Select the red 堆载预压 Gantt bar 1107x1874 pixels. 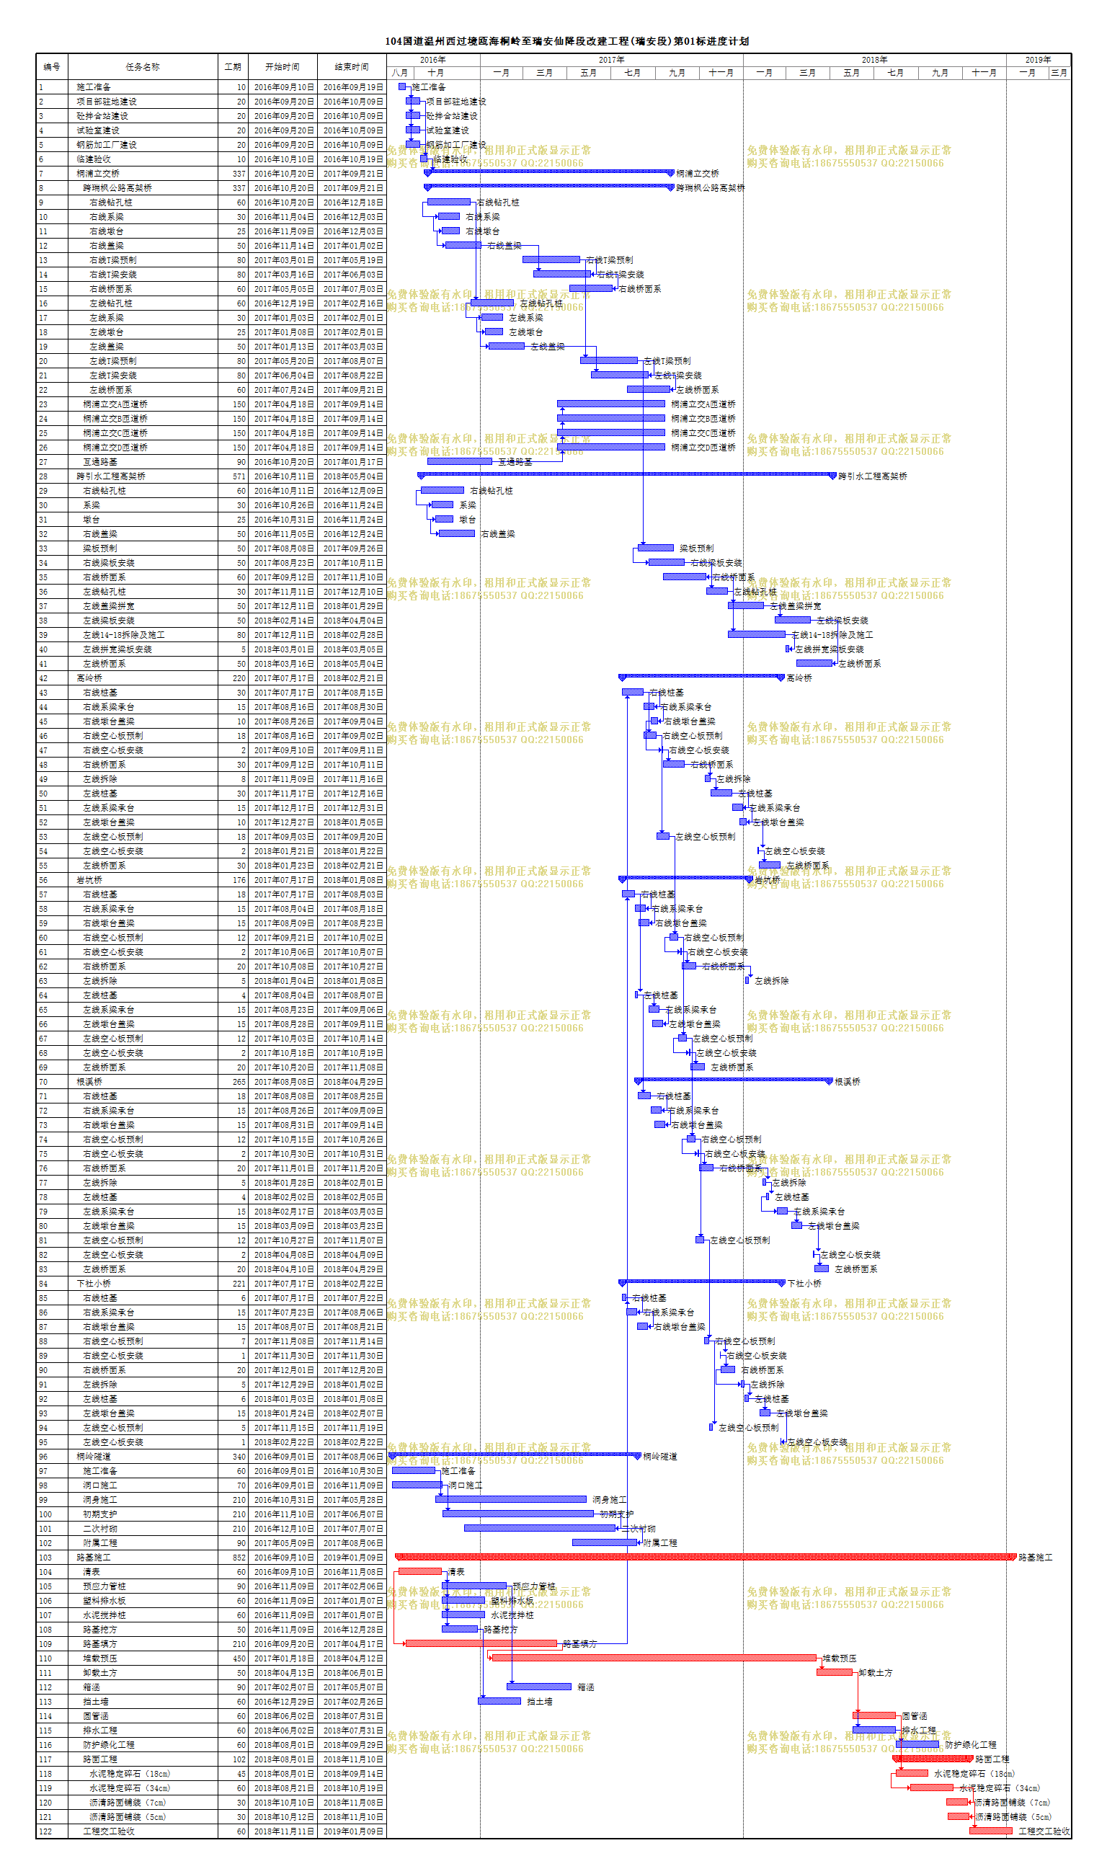(x=654, y=1658)
